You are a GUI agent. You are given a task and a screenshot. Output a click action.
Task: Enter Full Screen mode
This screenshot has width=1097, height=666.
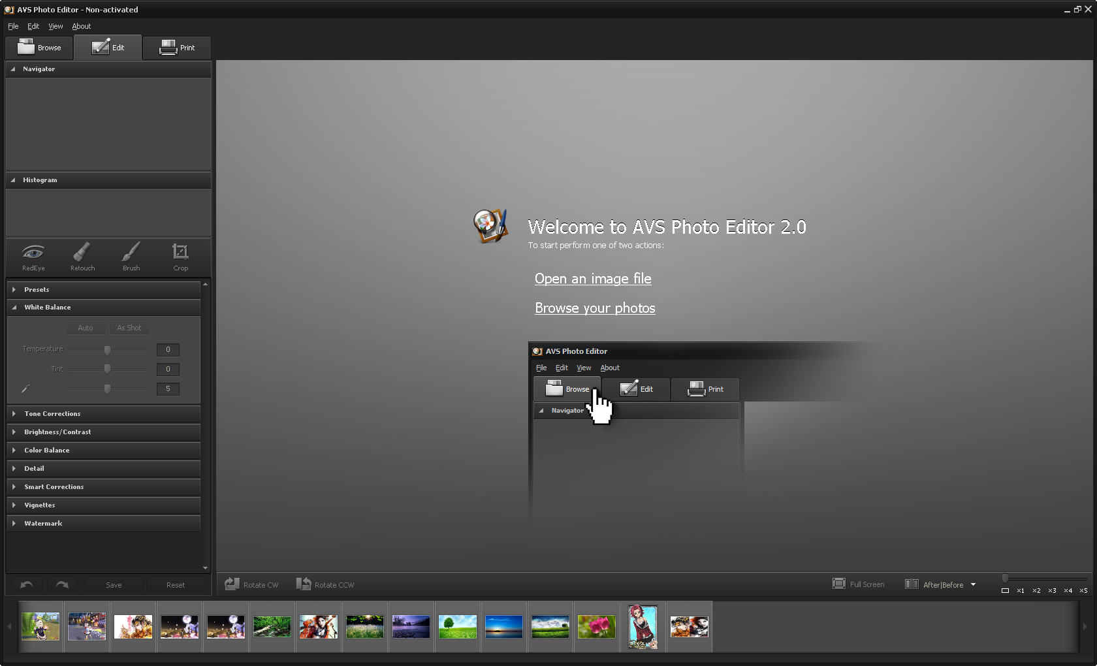[x=859, y=584]
